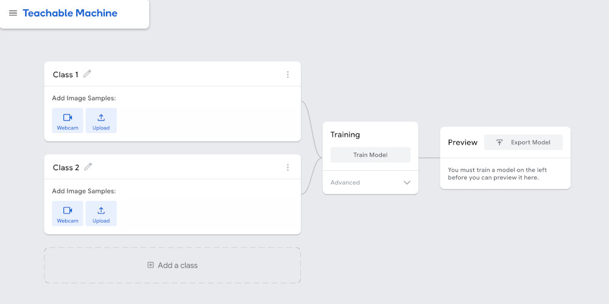Viewport: 609px width, 304px height.
Task: Open the Teachable Machine title link
Action: [70, 13]
